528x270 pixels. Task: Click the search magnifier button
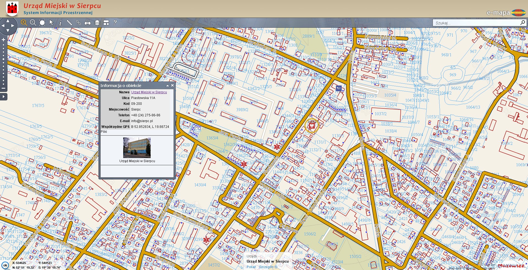522,22
